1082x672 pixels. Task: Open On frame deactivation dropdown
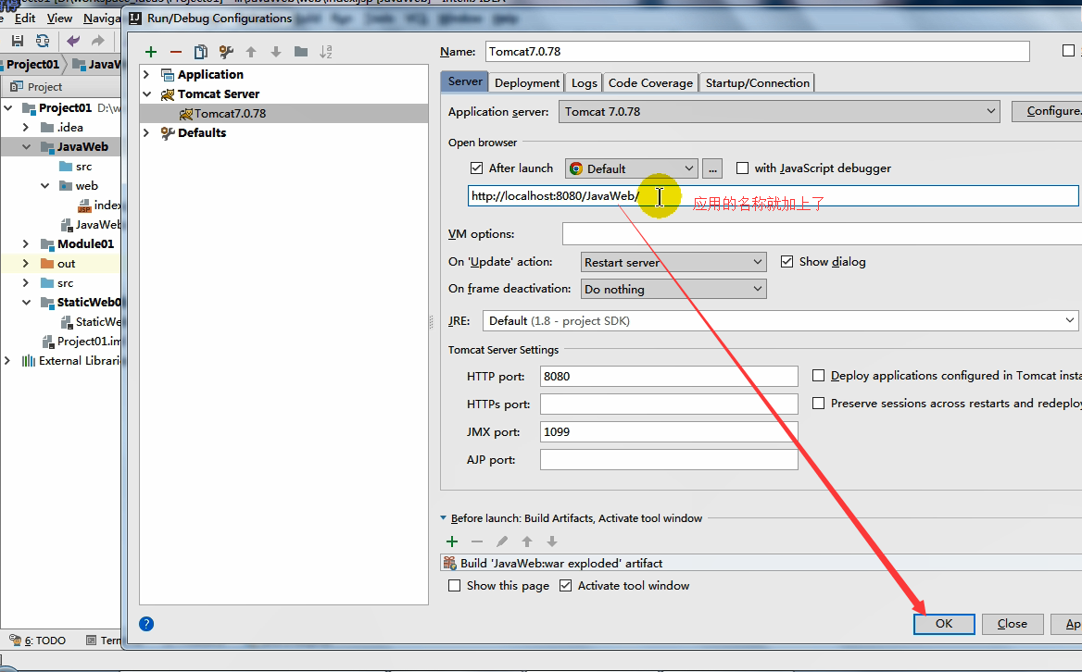point(673,289)
